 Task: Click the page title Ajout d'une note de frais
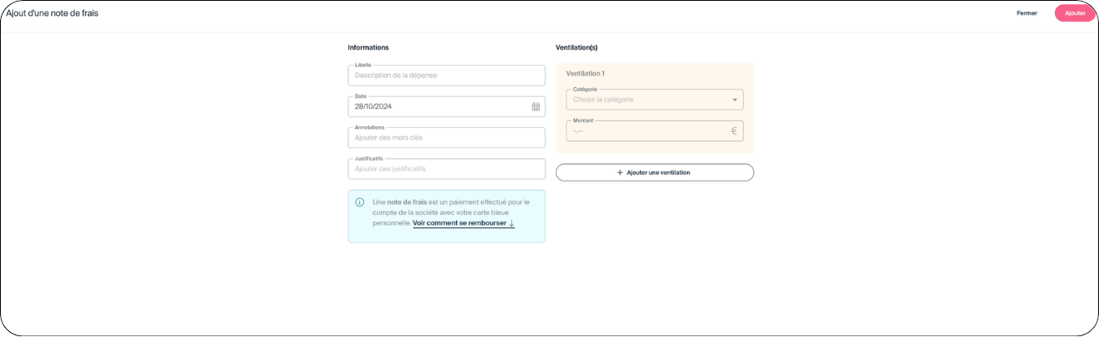pyautogui.click(x=52, y=13)
